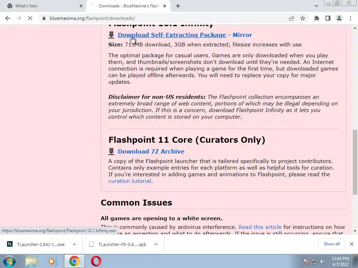Bookmark this page with star icon
The width and height of the screenshot is (358, 268).
pyautogui.click(x=303, y=18)
